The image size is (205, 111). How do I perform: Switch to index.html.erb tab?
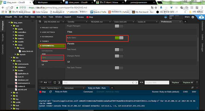coord(123,22)
